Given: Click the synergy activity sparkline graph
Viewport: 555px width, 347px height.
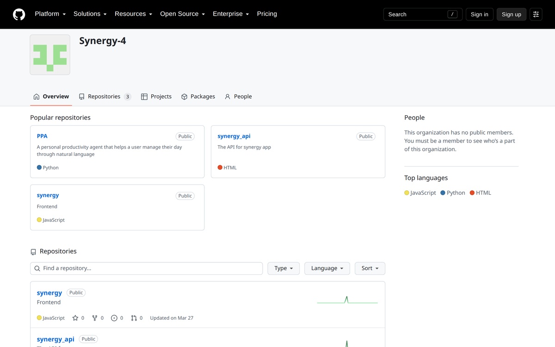Looking at the screenshot, I should click(347, 300).
